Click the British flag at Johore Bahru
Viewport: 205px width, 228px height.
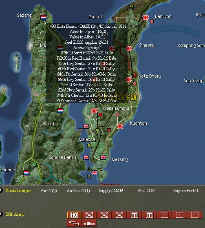pyautogui.click(x=86, y=157)
